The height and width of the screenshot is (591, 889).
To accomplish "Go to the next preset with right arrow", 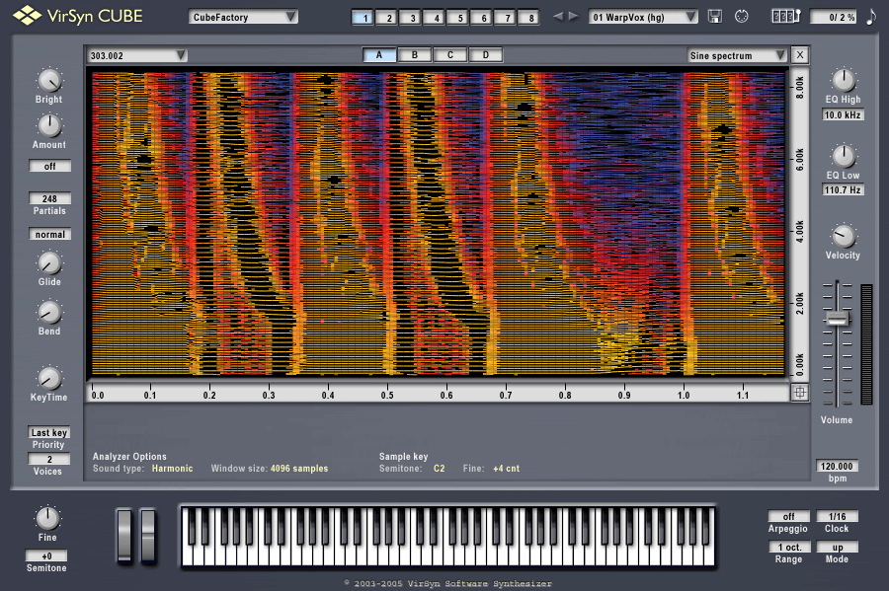I will (x=573, y=17).
